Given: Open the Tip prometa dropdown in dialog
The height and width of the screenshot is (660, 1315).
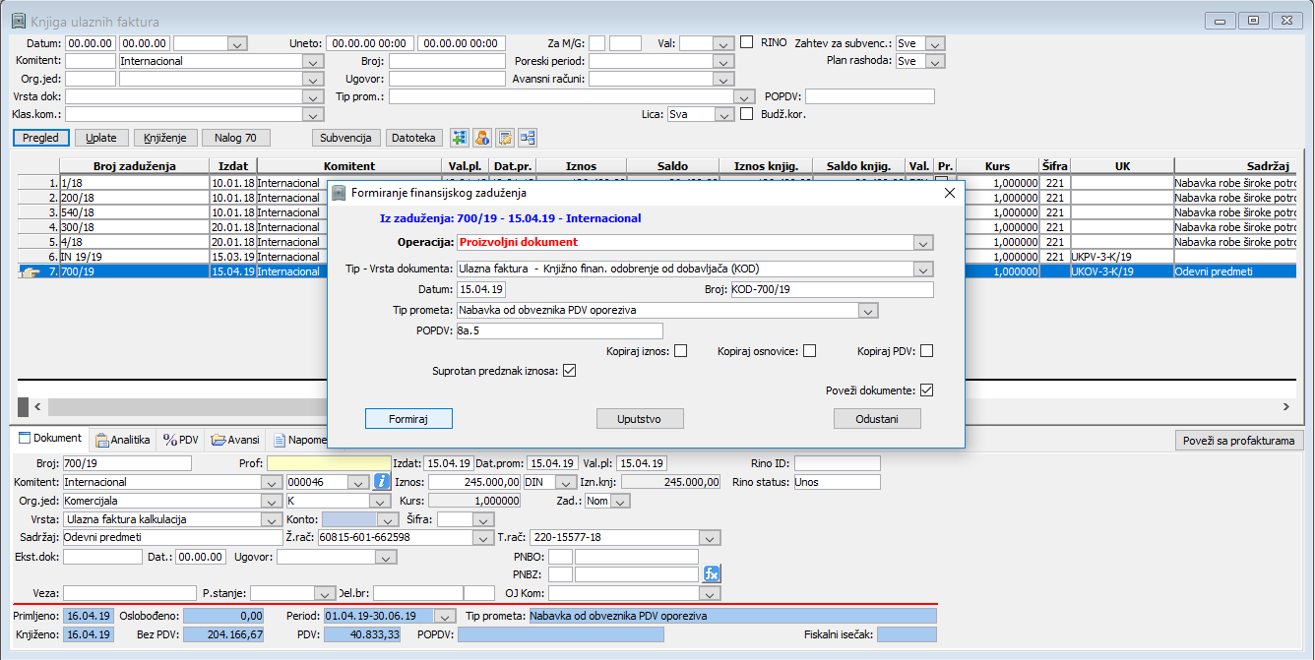Looking at the screenshot, I should [x=867, y=311].
